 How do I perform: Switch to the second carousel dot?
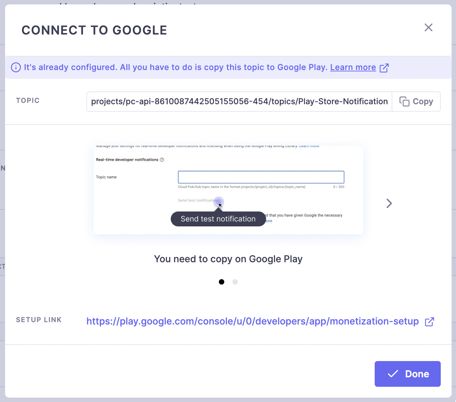pos(235,282)
